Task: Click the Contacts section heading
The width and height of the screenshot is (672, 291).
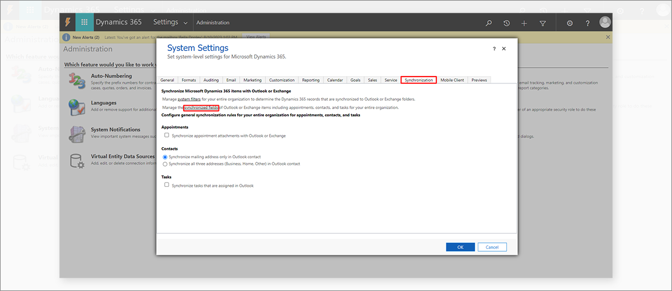Action: tap(170, 149)
